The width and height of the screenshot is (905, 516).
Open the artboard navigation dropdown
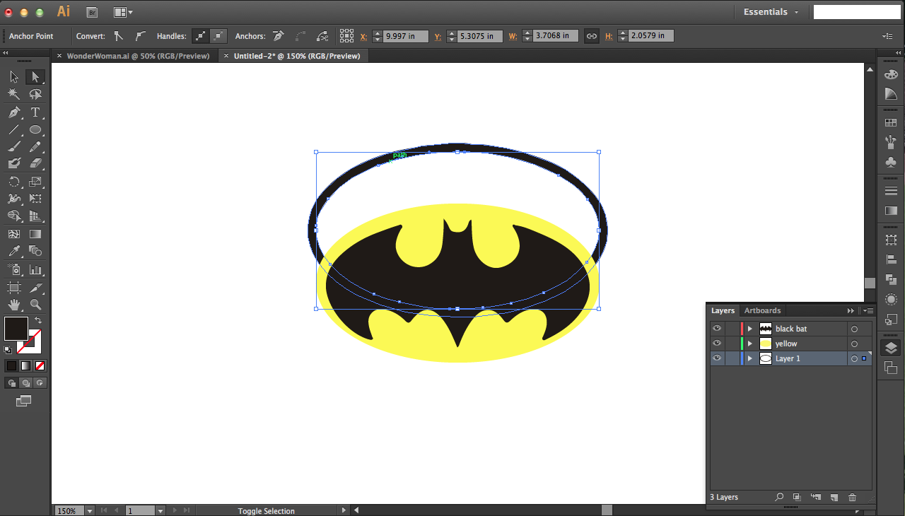(160, 510)
